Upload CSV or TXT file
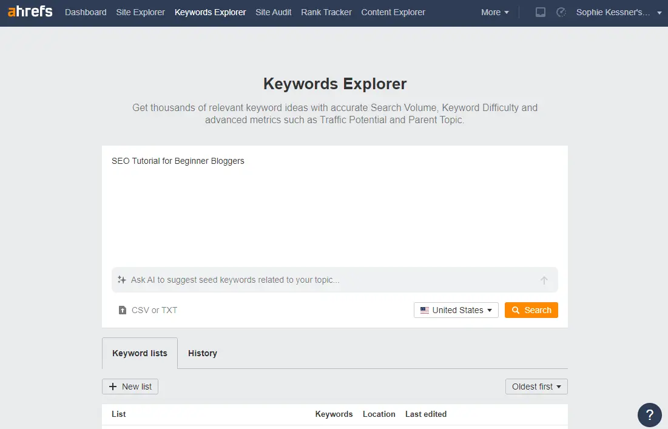This screenshot has width=668, height=429. [147, 310]
